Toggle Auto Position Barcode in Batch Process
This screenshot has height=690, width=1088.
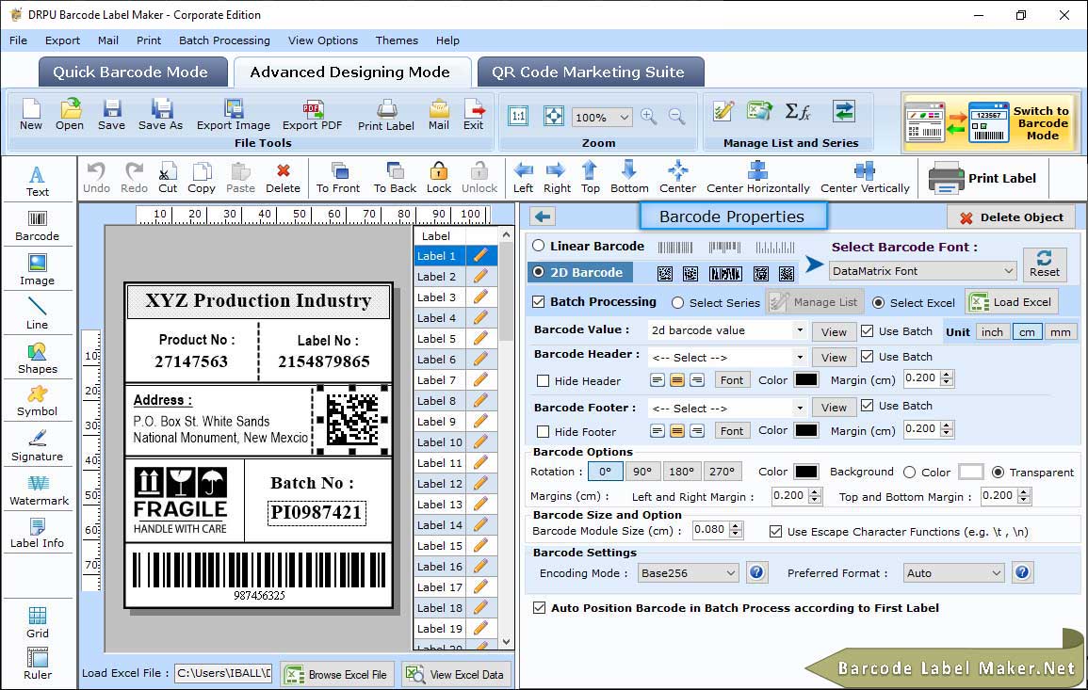pyautogui.click(x=539, y=608)
